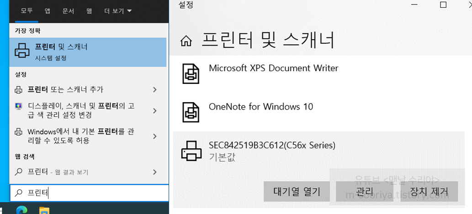Screen dimensions: 472x214
Task: Maximize the 설정 window
Action: click(x=443, y=5)
